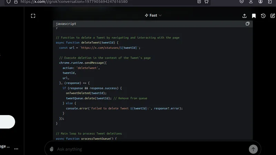
Task: Toggle the fullscreen expand icon
Action: 33,16
